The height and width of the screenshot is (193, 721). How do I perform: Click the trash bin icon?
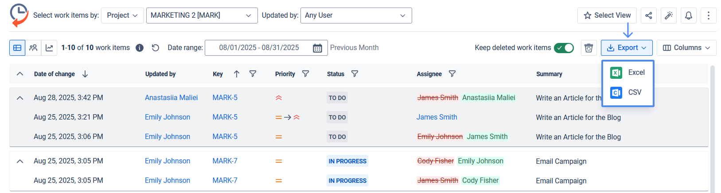point(588,48)
